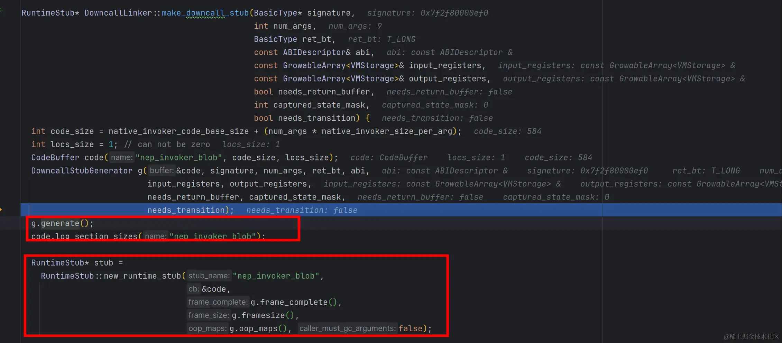
Task: Click needs_transition: false hint on highlighted line
Action: 302,210
